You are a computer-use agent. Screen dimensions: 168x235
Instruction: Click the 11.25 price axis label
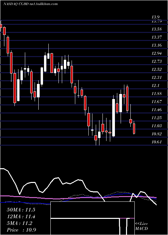click(157, 118)
